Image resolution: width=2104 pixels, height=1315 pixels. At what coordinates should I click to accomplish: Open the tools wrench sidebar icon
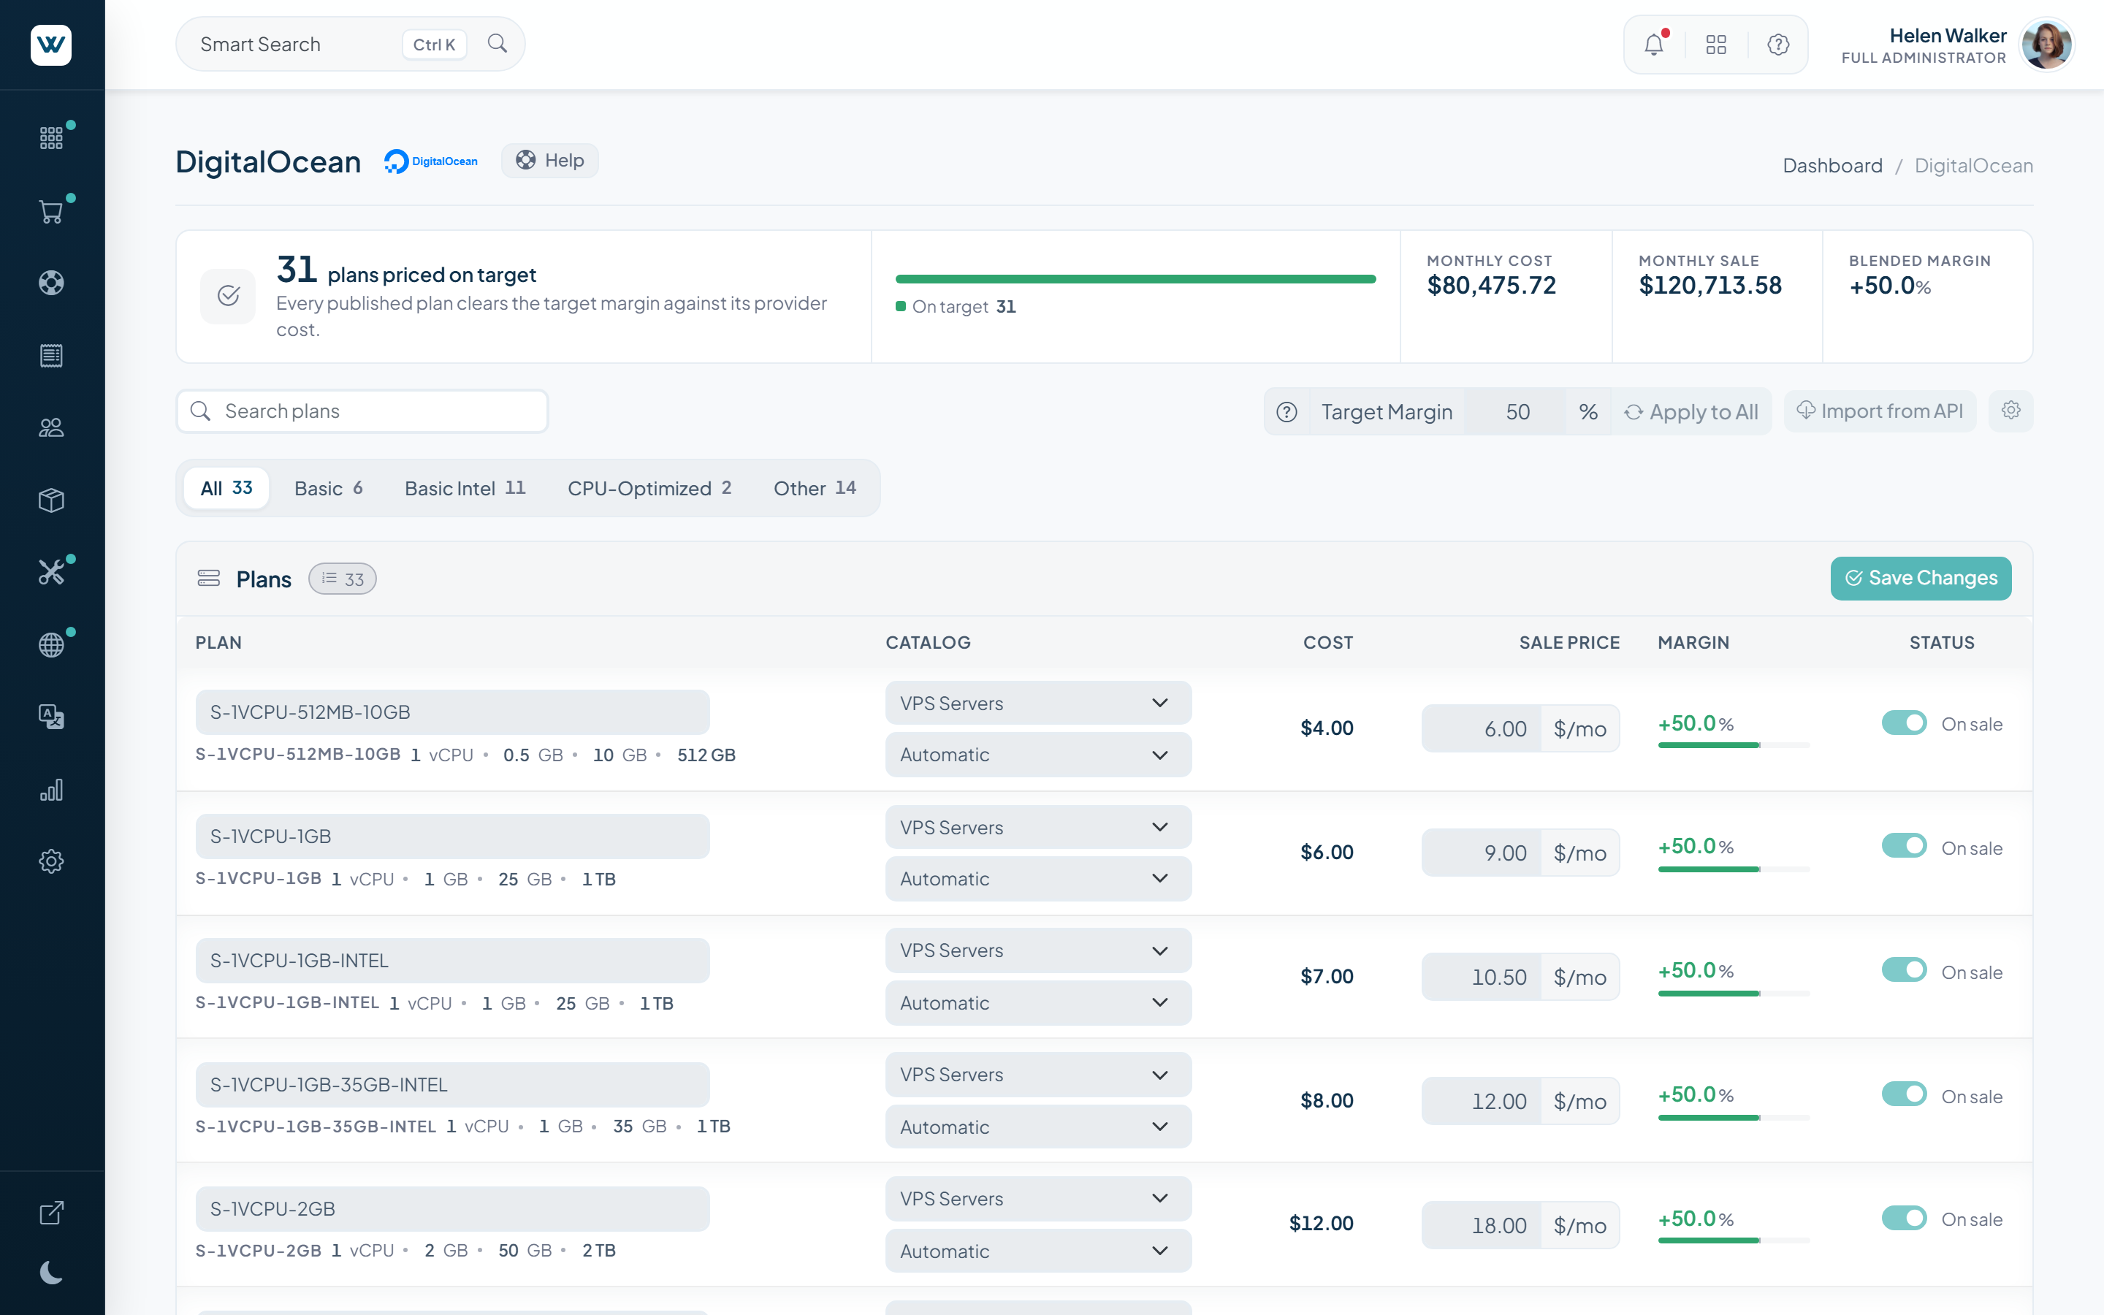point(51,571)
